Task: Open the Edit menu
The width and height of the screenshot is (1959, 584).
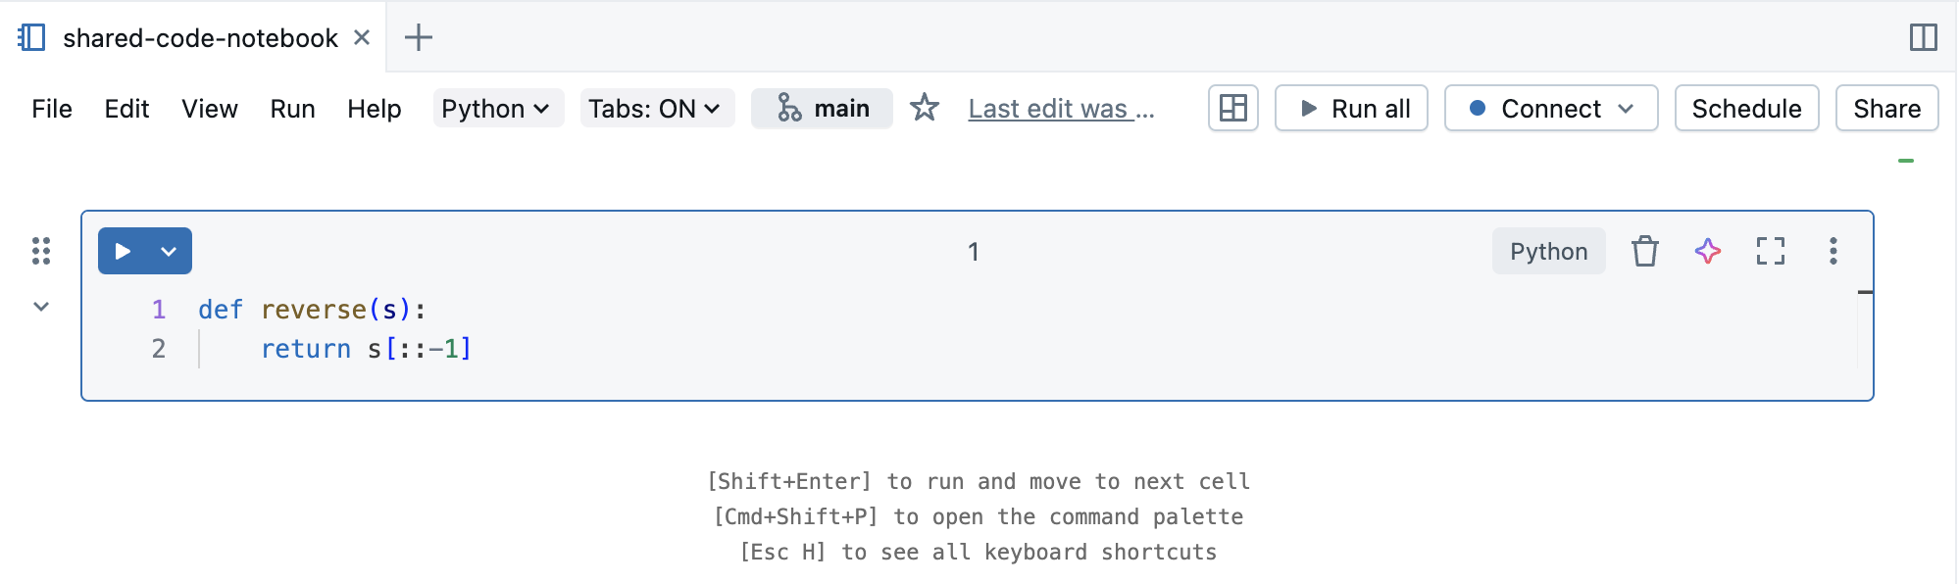Action: coord(126,109)
